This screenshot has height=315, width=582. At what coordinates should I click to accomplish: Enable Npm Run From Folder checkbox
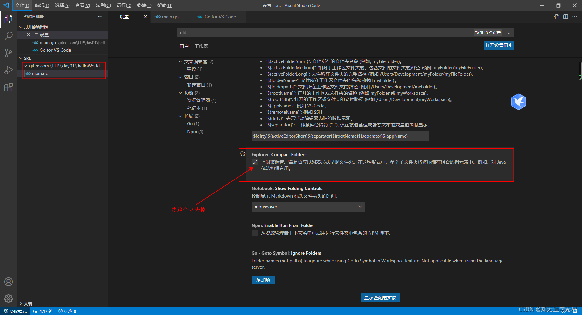coord(255,233)
